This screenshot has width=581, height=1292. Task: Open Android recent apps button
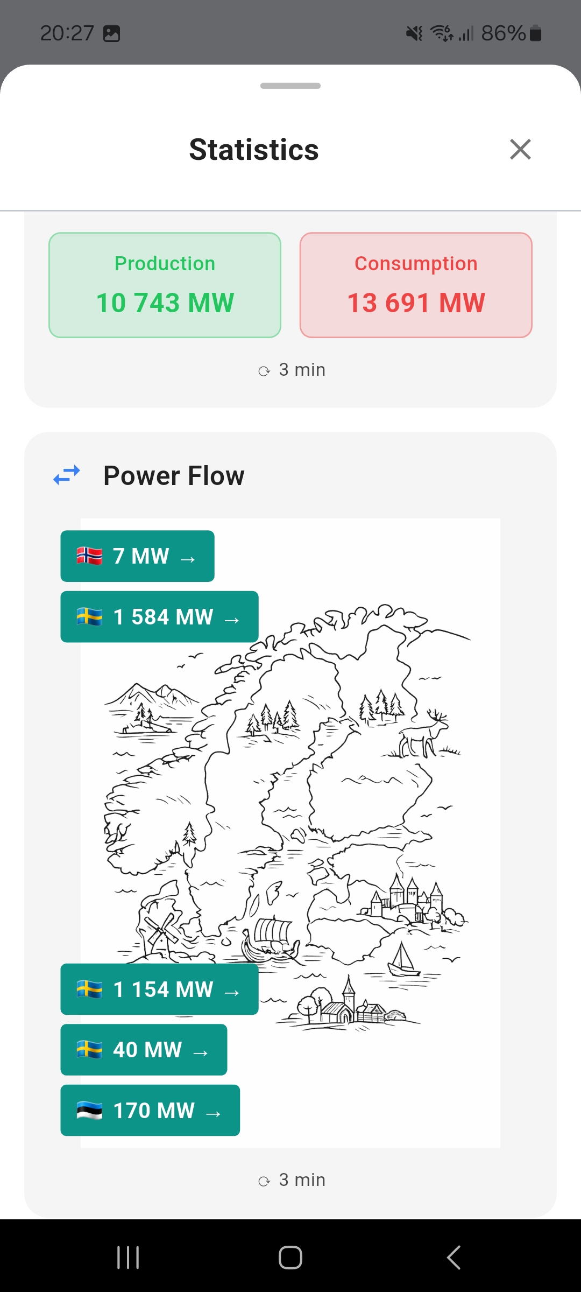[128, 1258]
